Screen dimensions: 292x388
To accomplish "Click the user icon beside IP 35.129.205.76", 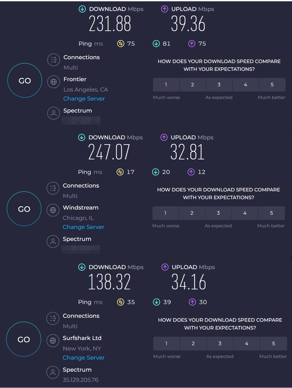I will [53, 372].
